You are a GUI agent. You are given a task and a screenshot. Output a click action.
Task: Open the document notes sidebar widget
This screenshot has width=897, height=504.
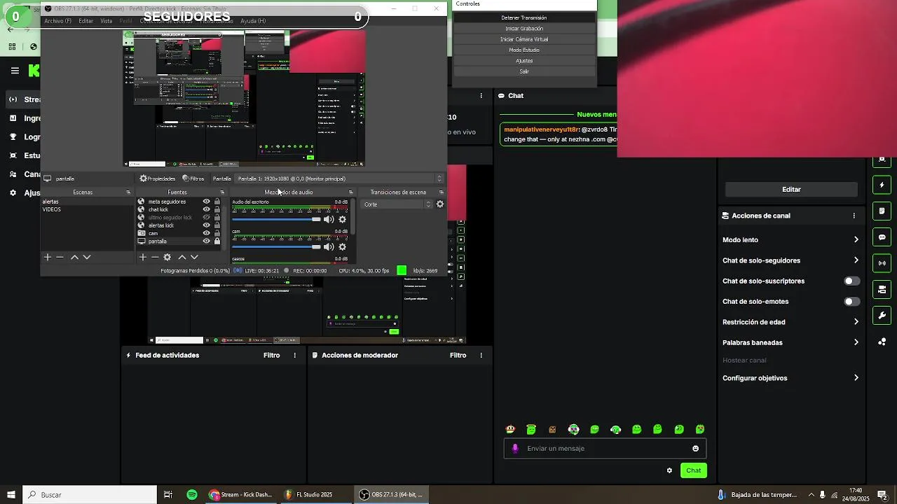pos(882,211)
